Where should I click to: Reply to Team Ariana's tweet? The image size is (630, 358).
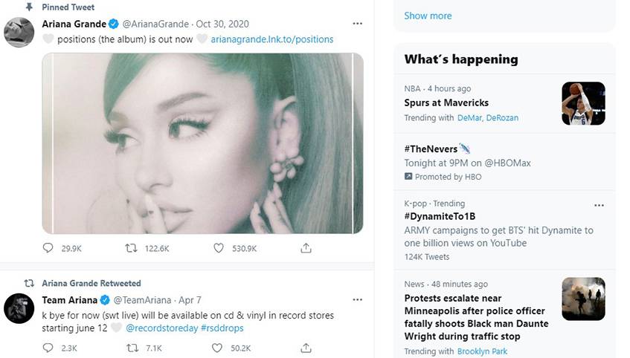click(48, 348)
